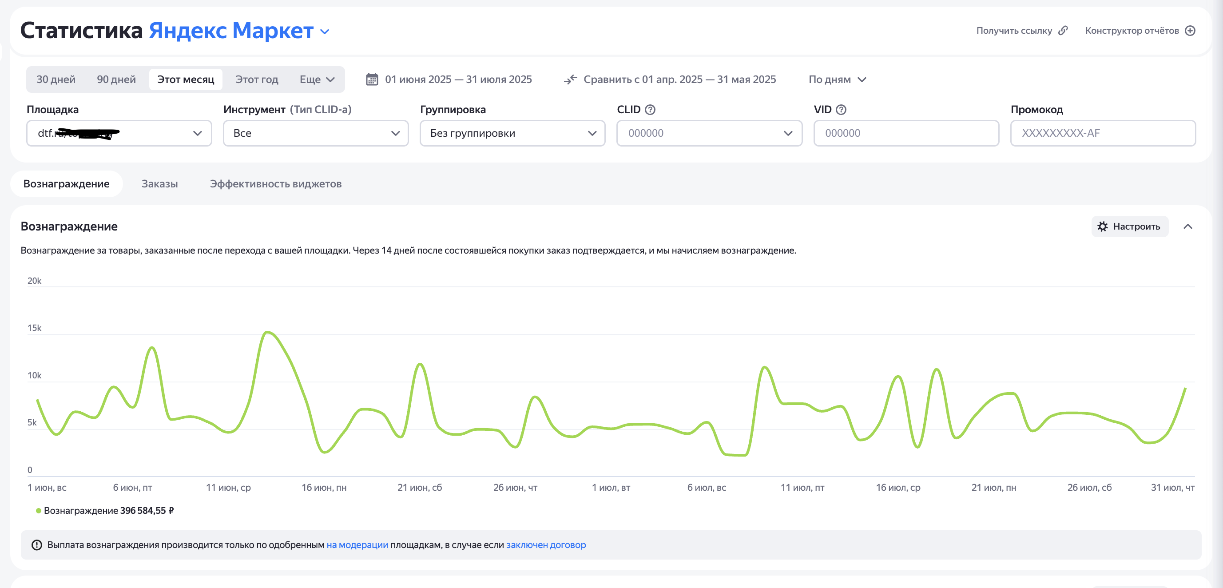The height and width of the screenshot is (588, 1223).
Task: Collapse the Вознаграждение chart section
Action: [x=1188, y=226]
